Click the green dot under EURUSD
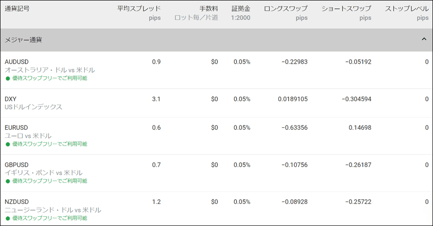433x226 pixels. click(x=7, y=144)
